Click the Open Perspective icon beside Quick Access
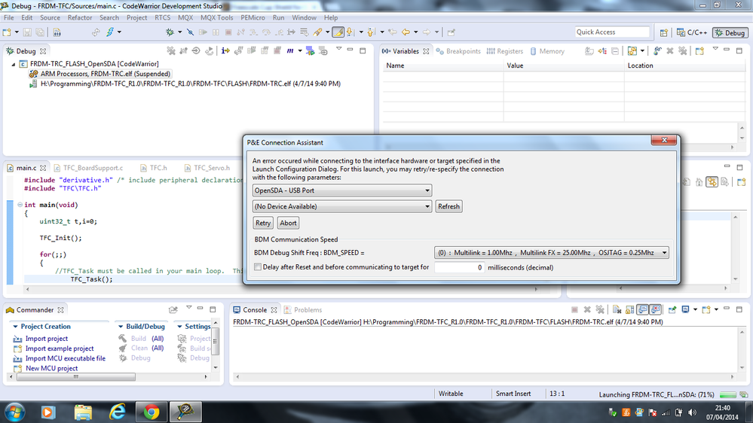Image resolution: width=753 pixels, height=423 pixels. (x=663, y=32)
